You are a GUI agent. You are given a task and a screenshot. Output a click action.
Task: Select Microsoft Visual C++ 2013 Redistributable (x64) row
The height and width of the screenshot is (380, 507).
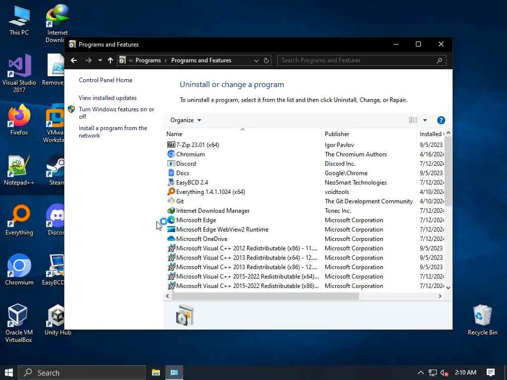point(304,257)
